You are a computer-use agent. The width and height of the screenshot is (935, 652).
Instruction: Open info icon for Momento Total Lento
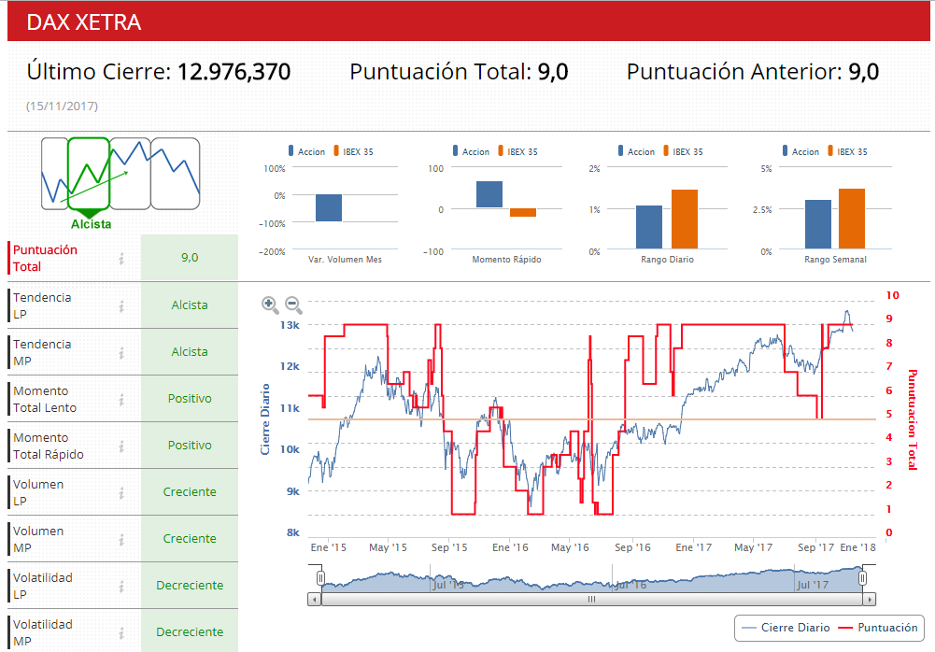coord(121,399)
